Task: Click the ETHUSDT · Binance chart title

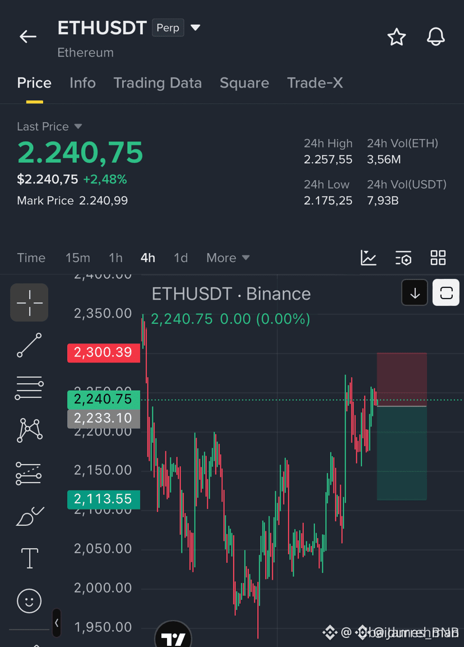Action: tap(231, 294)
